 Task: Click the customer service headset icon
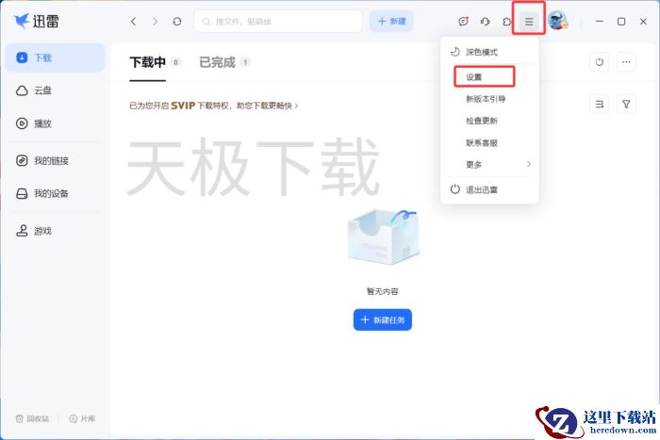(485, 22)
